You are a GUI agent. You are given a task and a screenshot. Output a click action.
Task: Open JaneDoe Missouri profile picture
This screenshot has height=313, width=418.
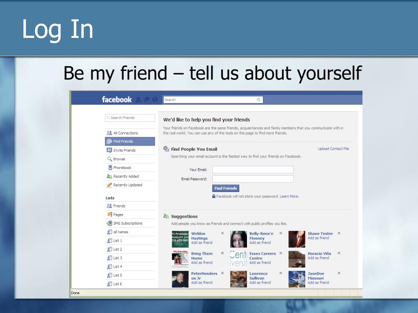point(297,279)
